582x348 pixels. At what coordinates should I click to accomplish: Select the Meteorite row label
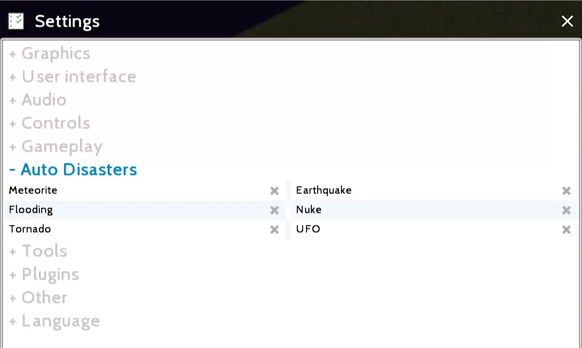[33, 190]
